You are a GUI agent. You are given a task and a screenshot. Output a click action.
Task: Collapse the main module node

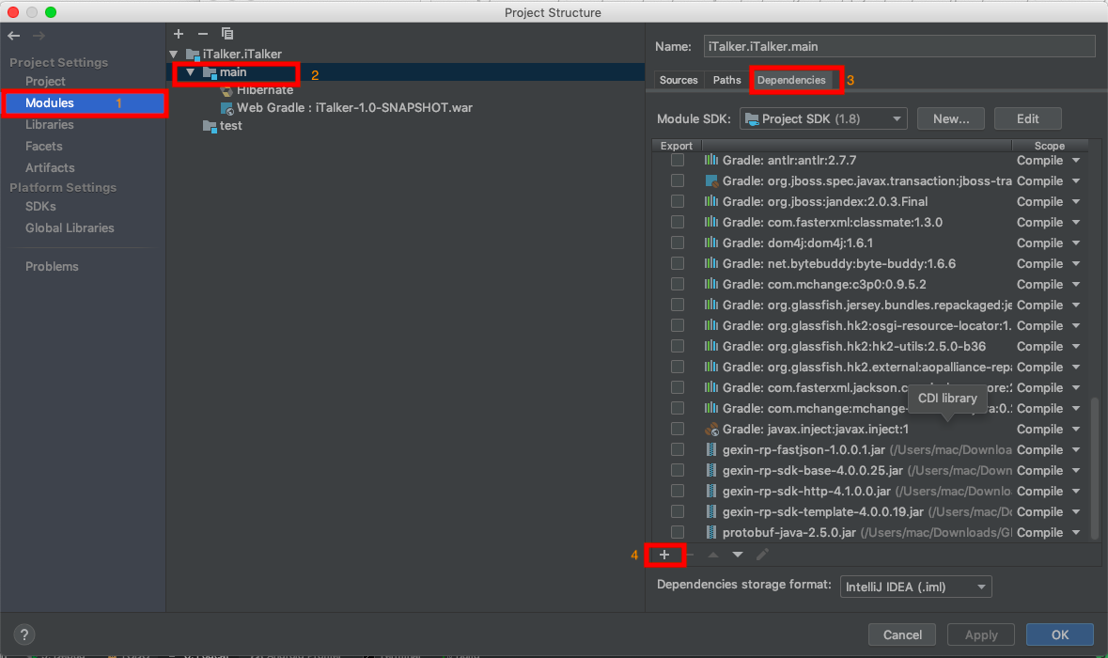click(x=190, y=72)
